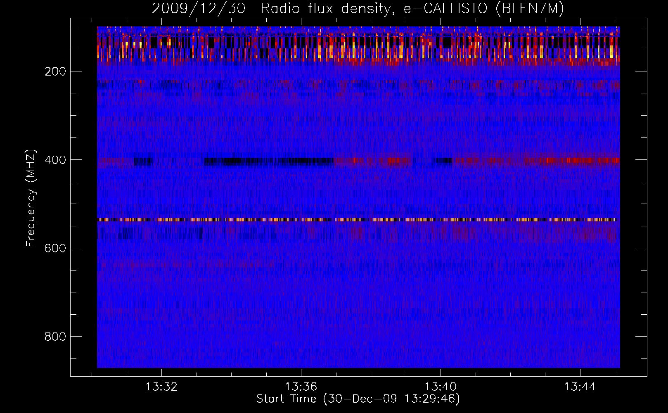The image size is (668, 413).
Task: Click the 400 frequency tick label
Action: tap(55, 160)
